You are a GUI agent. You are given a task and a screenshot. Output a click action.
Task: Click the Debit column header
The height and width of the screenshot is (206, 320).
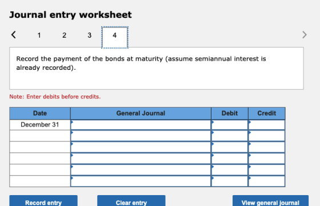point(230,113)
